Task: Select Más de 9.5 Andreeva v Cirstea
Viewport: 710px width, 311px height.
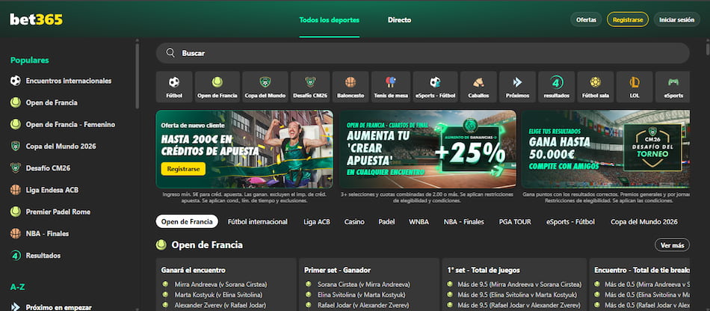Action: pyautogui.click(x=519, y=285)
